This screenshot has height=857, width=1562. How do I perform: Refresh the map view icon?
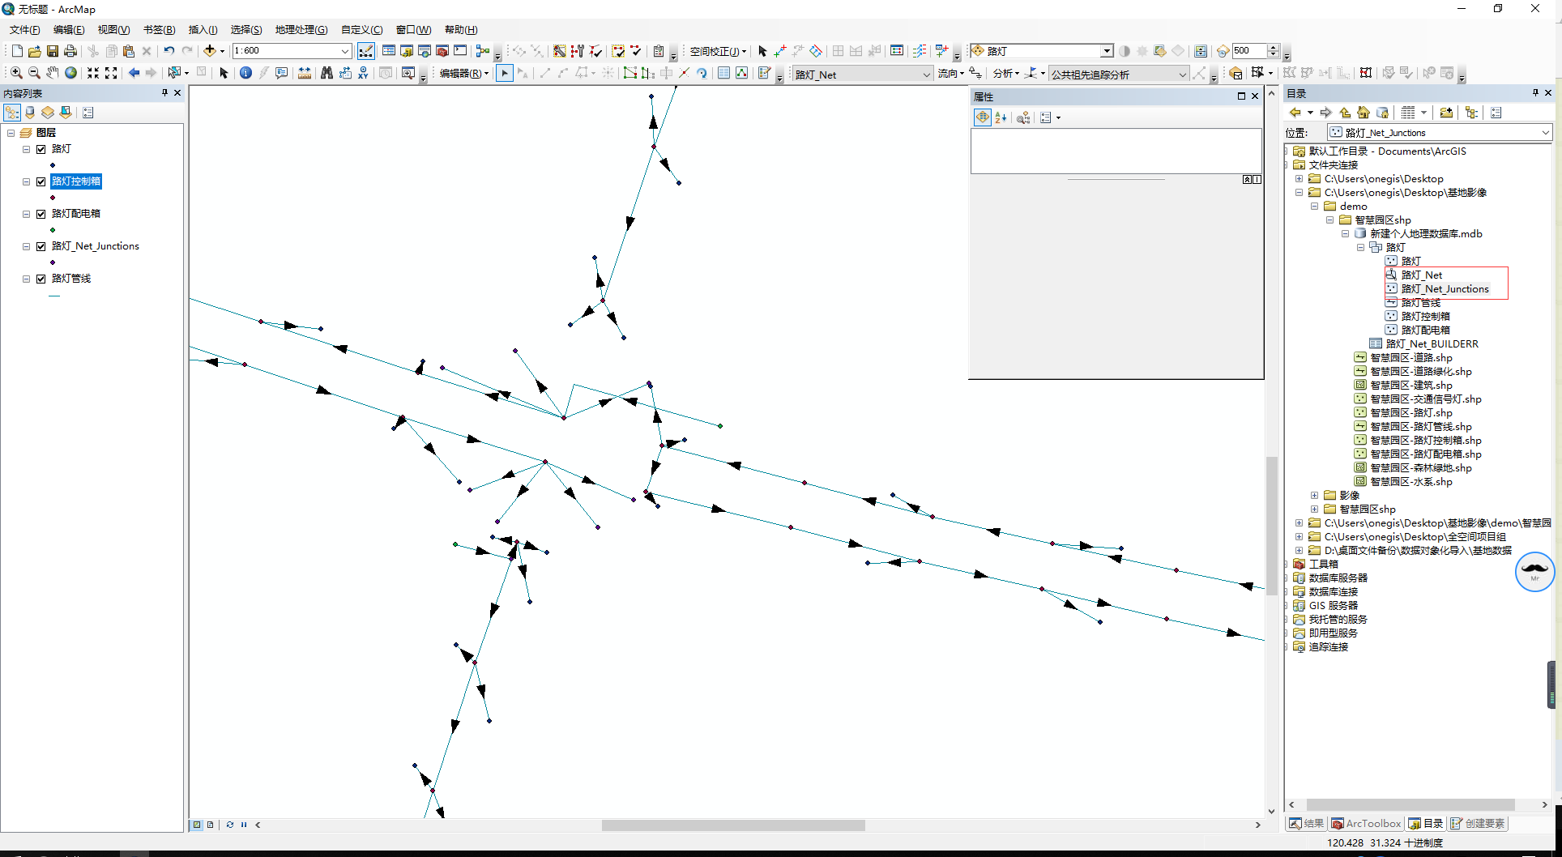230,825
